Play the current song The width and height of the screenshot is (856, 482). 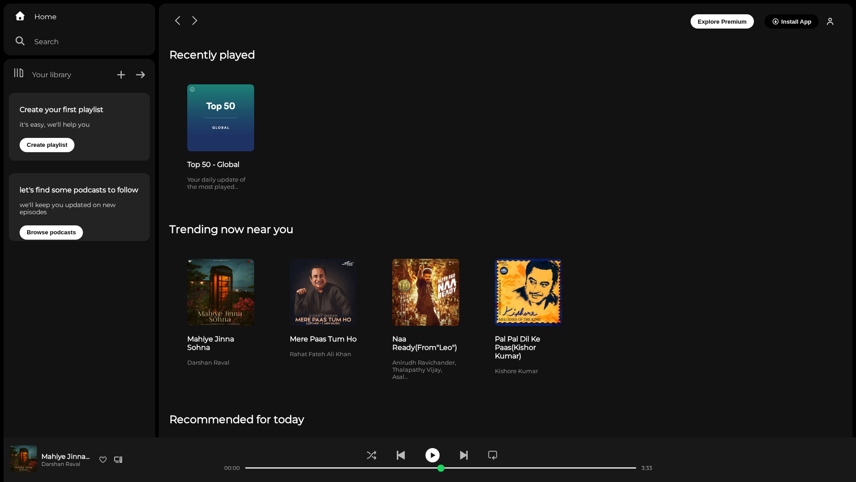pyautogui.click(x=432, y=455)
